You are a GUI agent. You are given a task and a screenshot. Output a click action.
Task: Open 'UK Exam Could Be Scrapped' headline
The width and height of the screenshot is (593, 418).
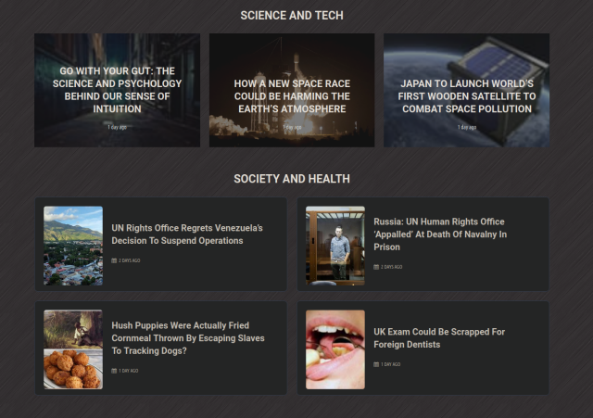coord(439,337)
